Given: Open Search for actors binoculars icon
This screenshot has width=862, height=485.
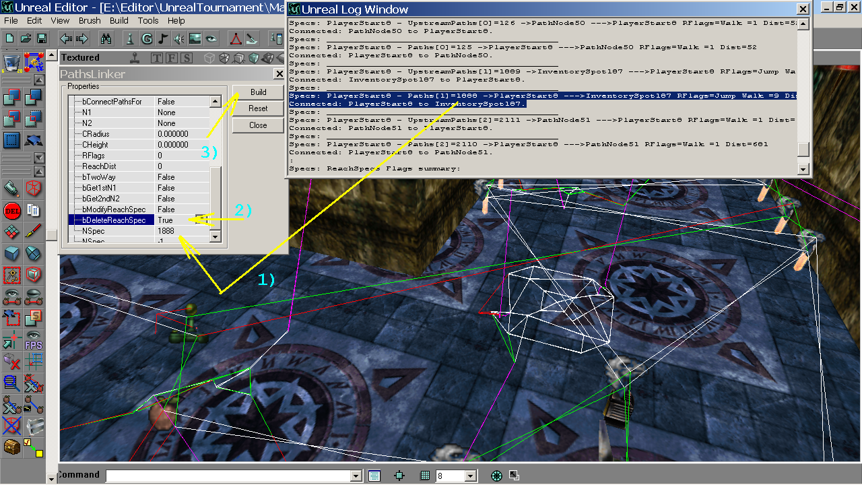Looking at the screenshot, I should [106, 38].
